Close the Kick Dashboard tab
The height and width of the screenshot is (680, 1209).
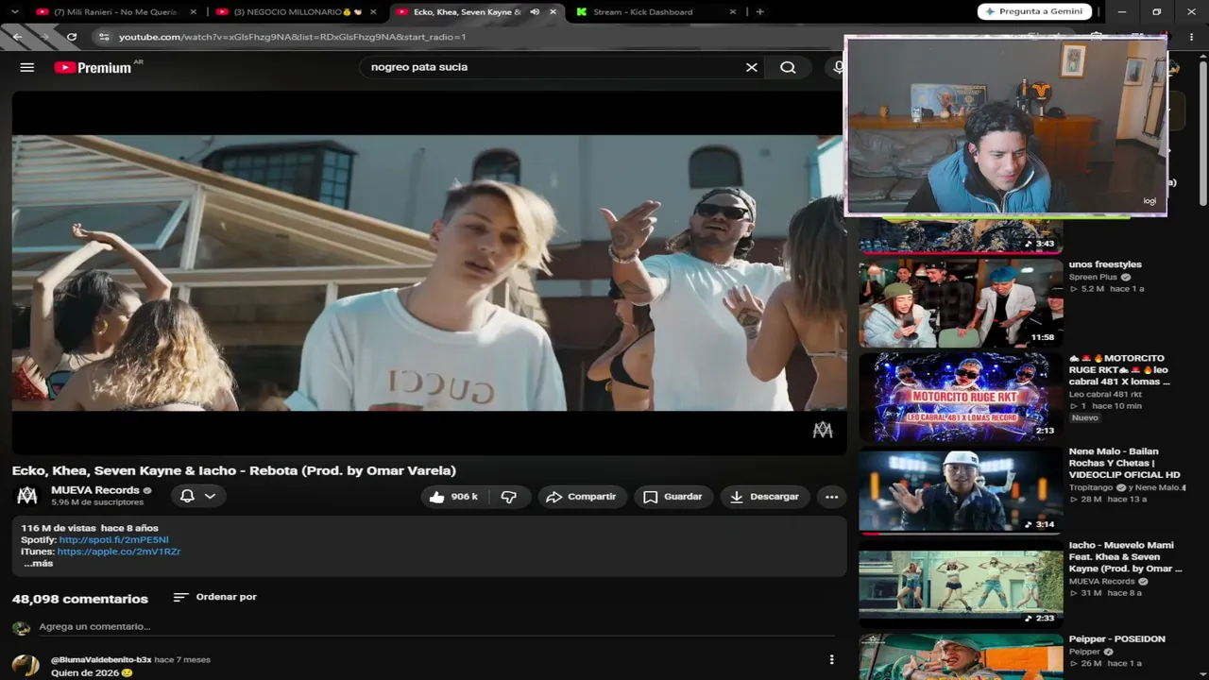(x=732, y=12)
